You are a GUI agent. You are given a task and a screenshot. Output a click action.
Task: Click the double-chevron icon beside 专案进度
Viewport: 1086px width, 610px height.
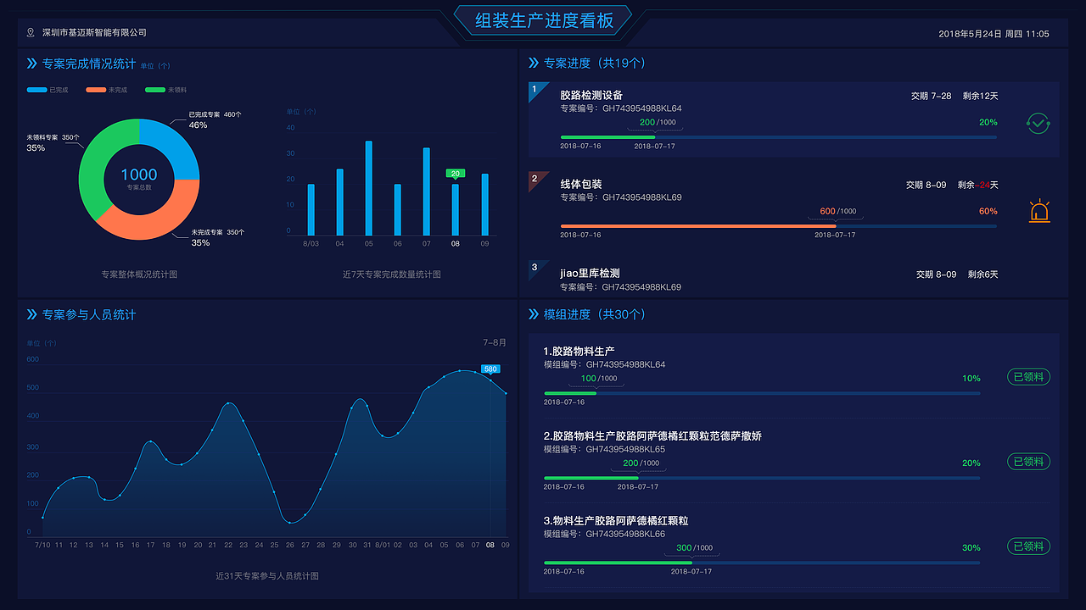coord(534,63)
